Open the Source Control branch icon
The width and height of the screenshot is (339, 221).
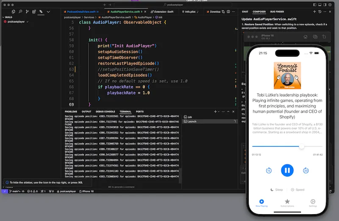[27, 12]
